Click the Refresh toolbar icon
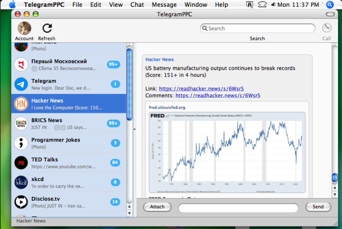Image resolution: width=342 pixels, height=229 pixels. click(x=47, y=28)
